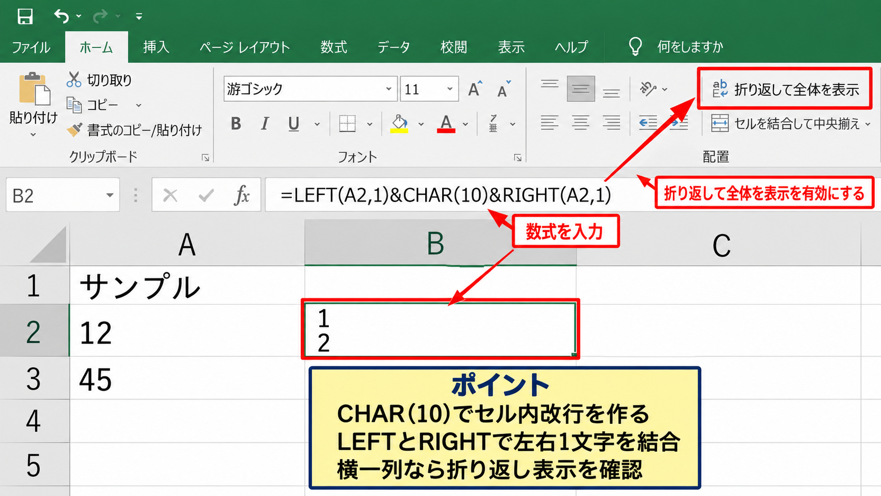881x496 pixels.
Task: Click the セルを結合して中央揃え button
Action: tap(785, 124)
